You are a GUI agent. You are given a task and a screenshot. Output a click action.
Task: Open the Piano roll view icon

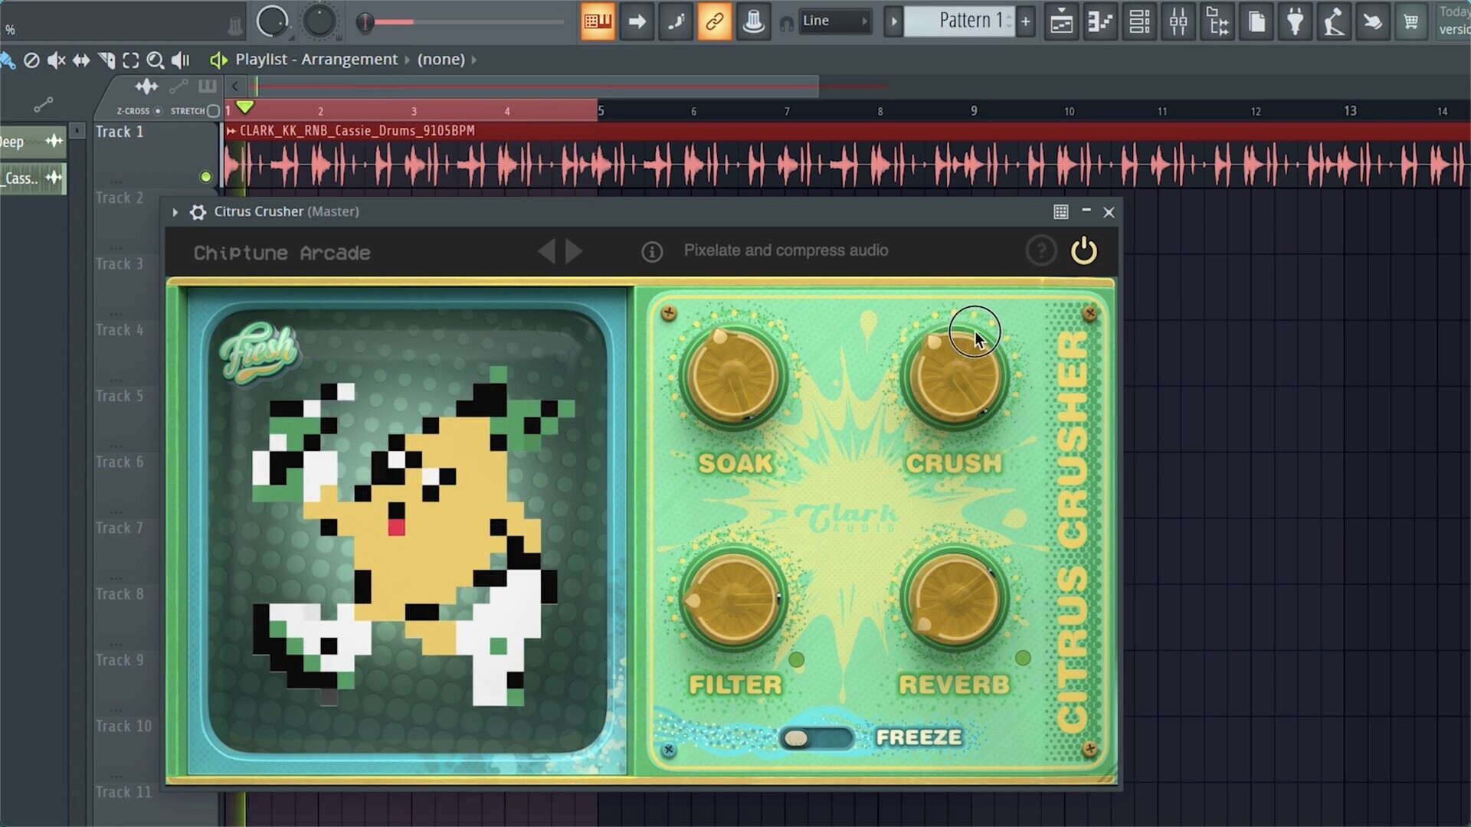pos(1100,21)
